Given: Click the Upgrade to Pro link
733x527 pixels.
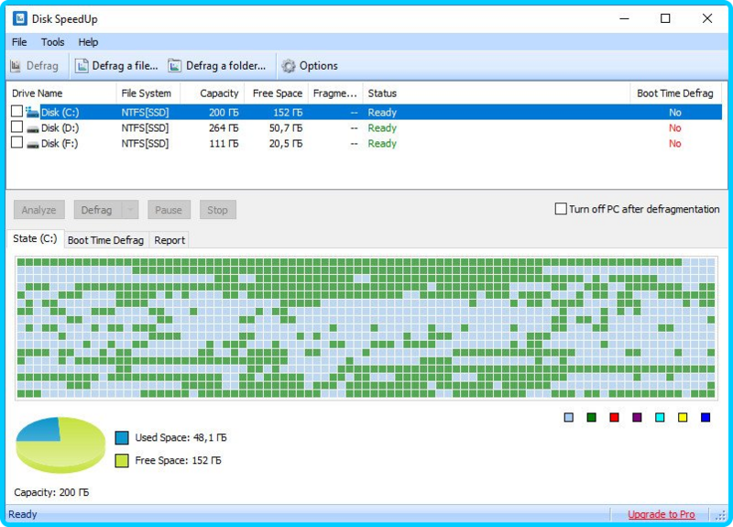Looking at the screenshot, I should [x=661, y=514].
